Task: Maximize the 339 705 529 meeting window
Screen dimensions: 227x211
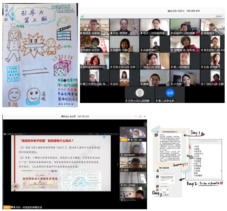Action: pyautogui.click(x=140, y=117)
